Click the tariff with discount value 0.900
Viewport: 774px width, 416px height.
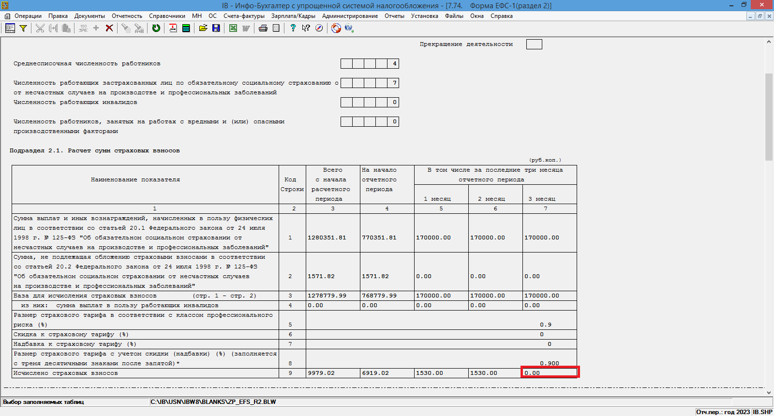tap(550, 363)
